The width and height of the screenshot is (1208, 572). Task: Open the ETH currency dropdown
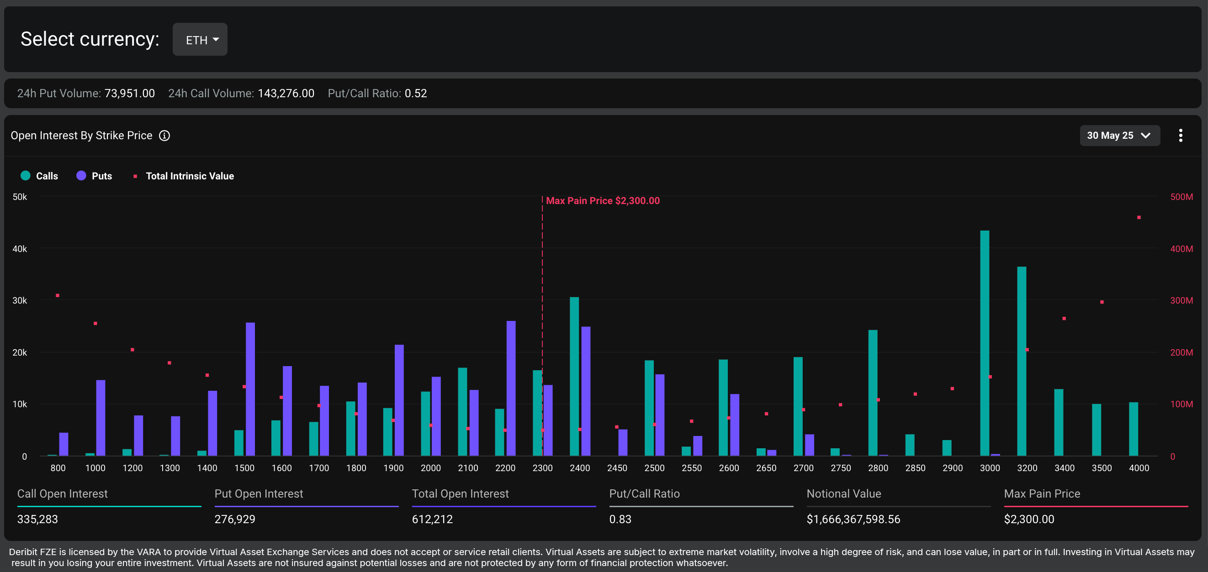(200, 40)
